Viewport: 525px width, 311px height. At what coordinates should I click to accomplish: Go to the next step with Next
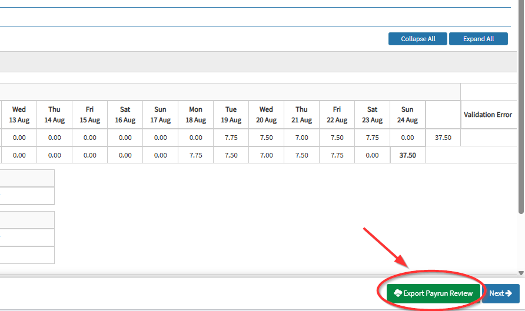tap(500, 293)
